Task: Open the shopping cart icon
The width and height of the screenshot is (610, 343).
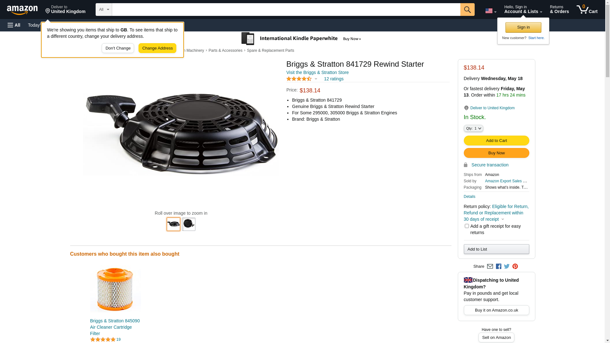Action: pyautogui.click(x=587, y=10)
